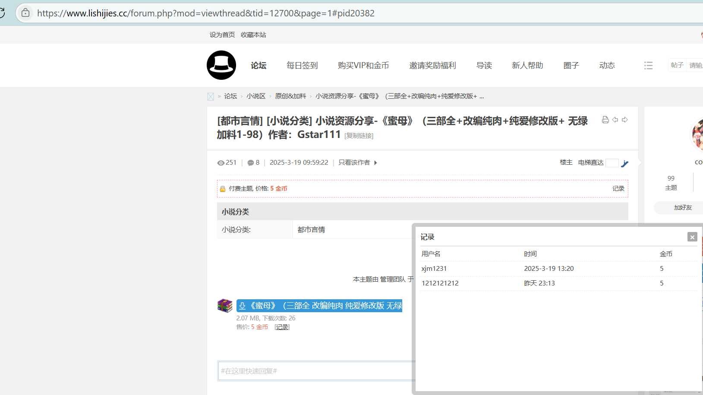This screenshot has height=395, width=703.
Task: Switch to the 购买VIP和金币 tab
Action: point(363,65)
